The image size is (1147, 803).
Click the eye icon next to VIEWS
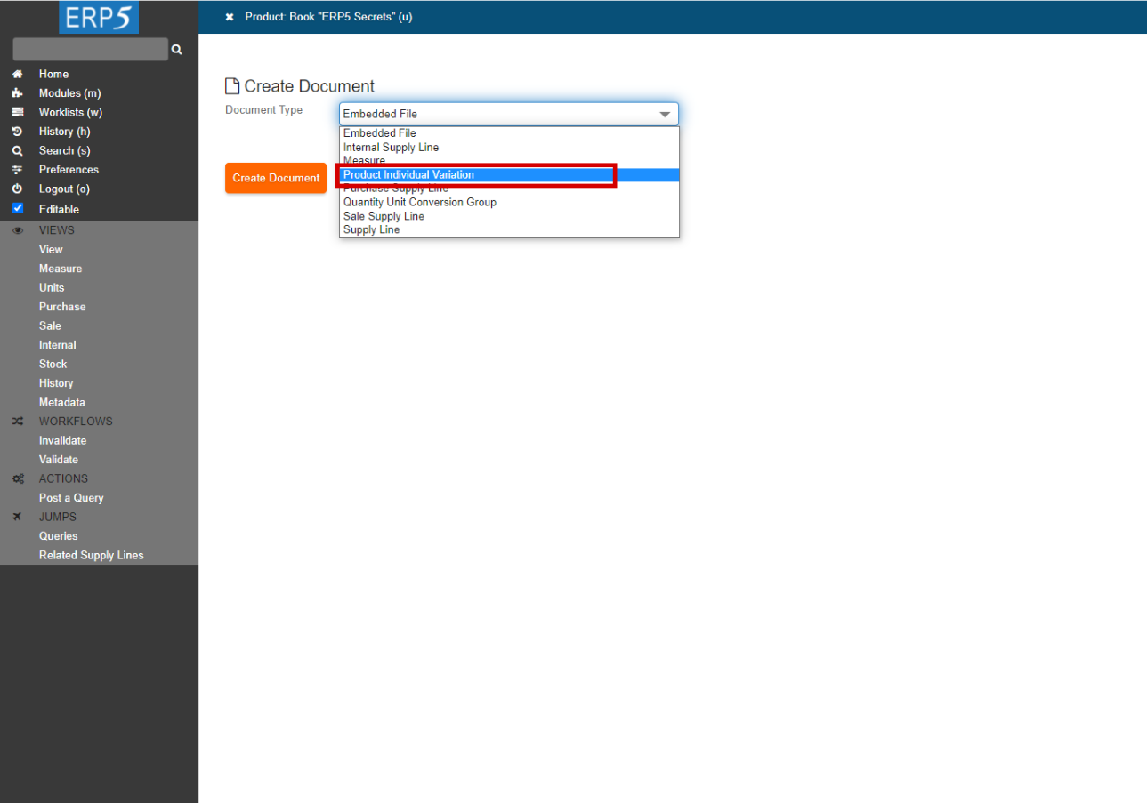tap(18, 230)
